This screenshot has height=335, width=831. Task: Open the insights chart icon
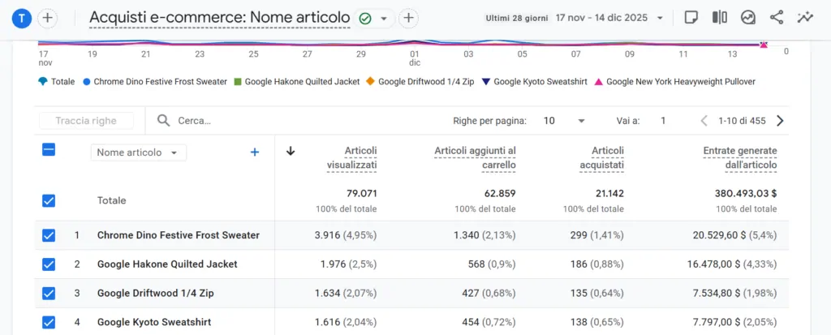(747, 18)
